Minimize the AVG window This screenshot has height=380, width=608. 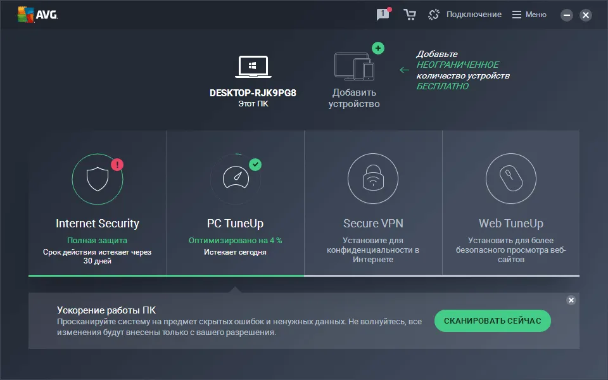(x=566, y=15)
